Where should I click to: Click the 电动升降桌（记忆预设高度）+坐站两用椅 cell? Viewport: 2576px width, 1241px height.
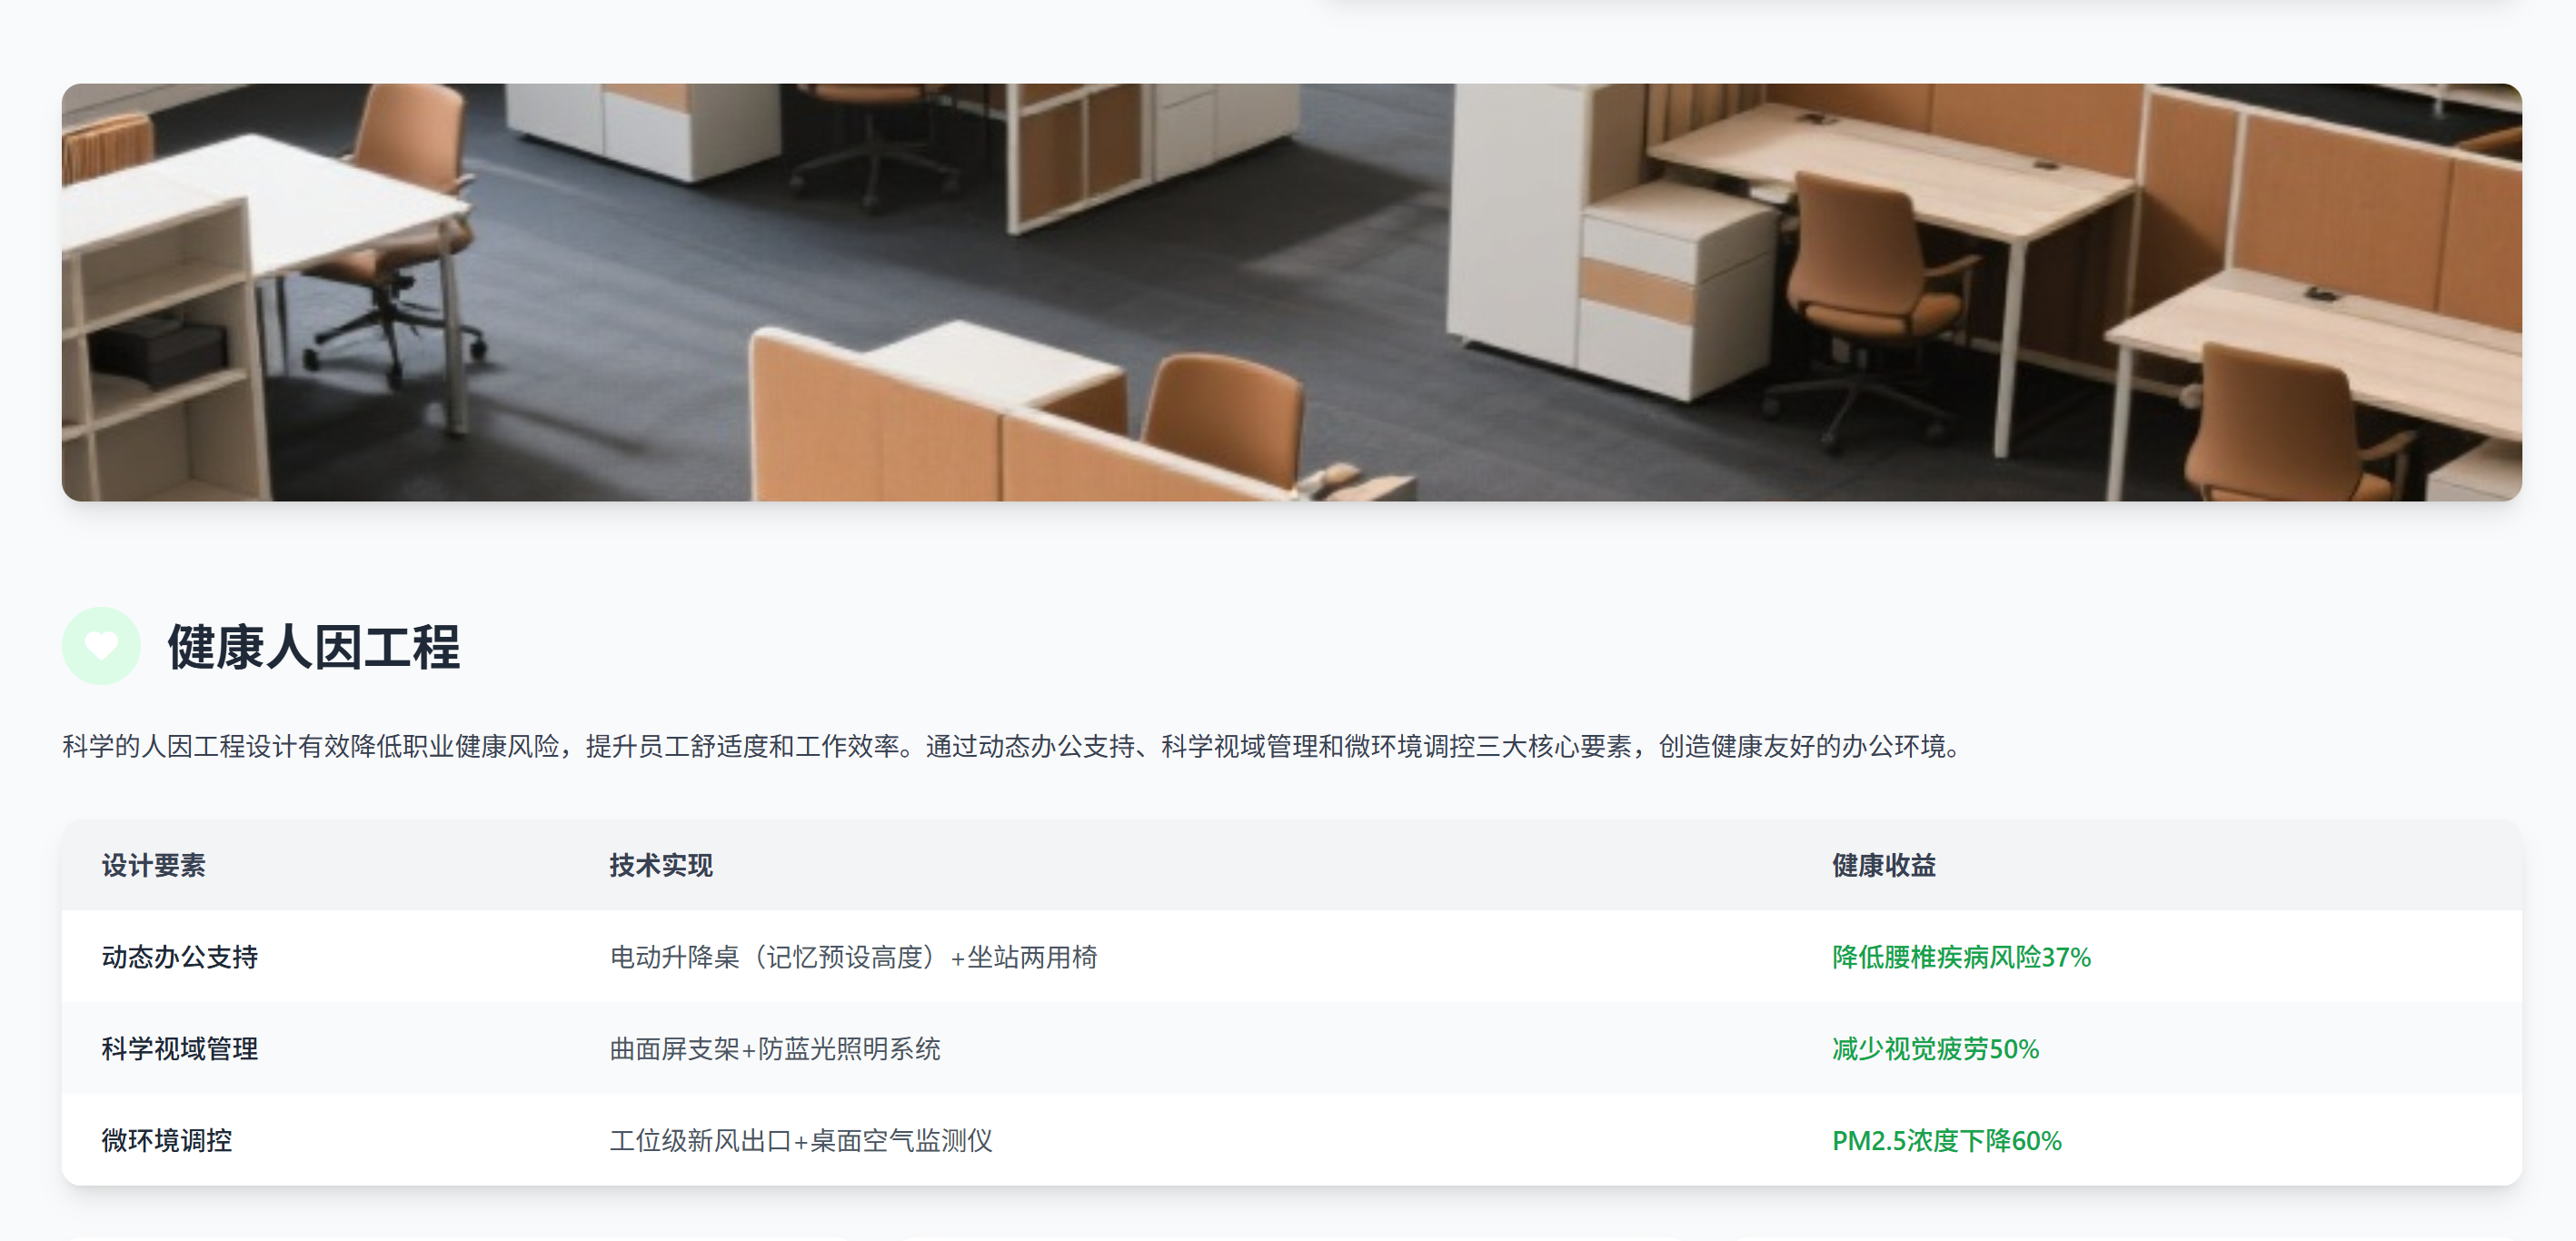pyautogui.click(x=854, y=958)
